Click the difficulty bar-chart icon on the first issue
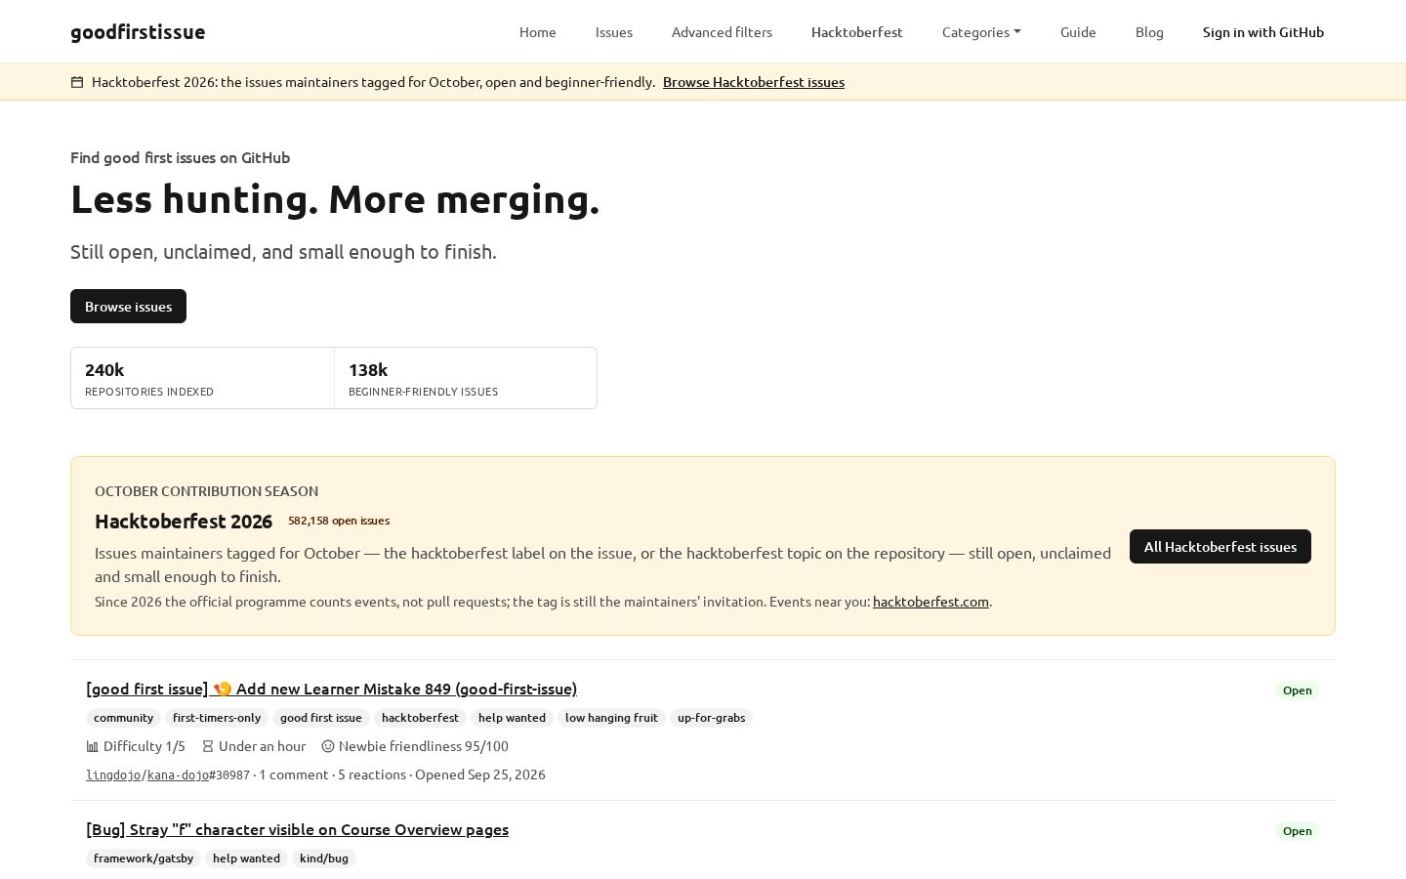This screenshot has width=1406, height=879. pos(93,746)
